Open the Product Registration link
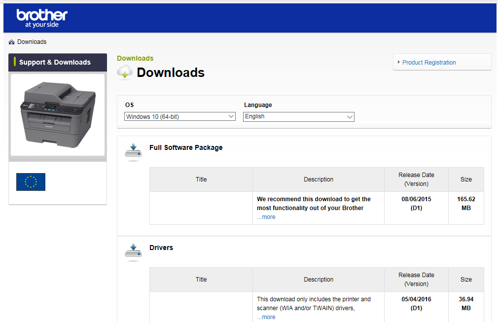 (429, 63)
